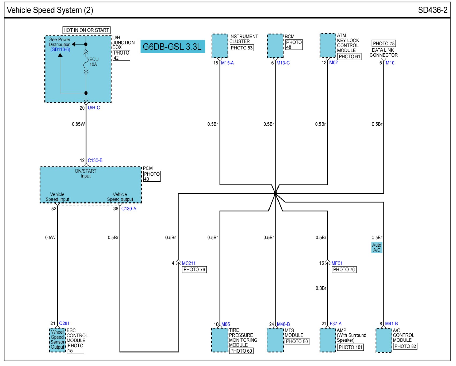Click the ATM Key Lock Control Module block
The width and height of the screenshot is (456, 366).
(328, 45)
